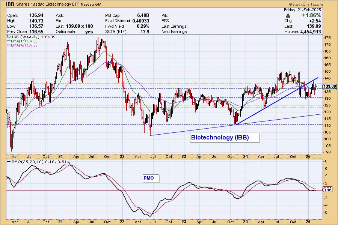Screen dimensions: 338x225
Task: Click year 23 label under price chart
Action: tap(184, 156)
